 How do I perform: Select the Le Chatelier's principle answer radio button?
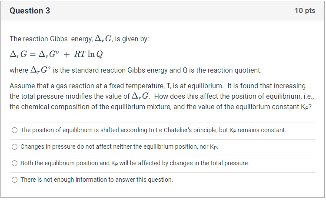pyautogui.click(x=15, y=130)
